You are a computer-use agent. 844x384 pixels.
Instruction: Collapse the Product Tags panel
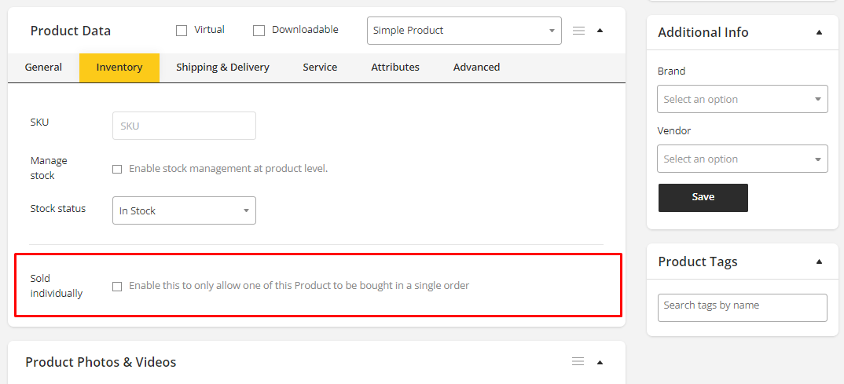819,261
